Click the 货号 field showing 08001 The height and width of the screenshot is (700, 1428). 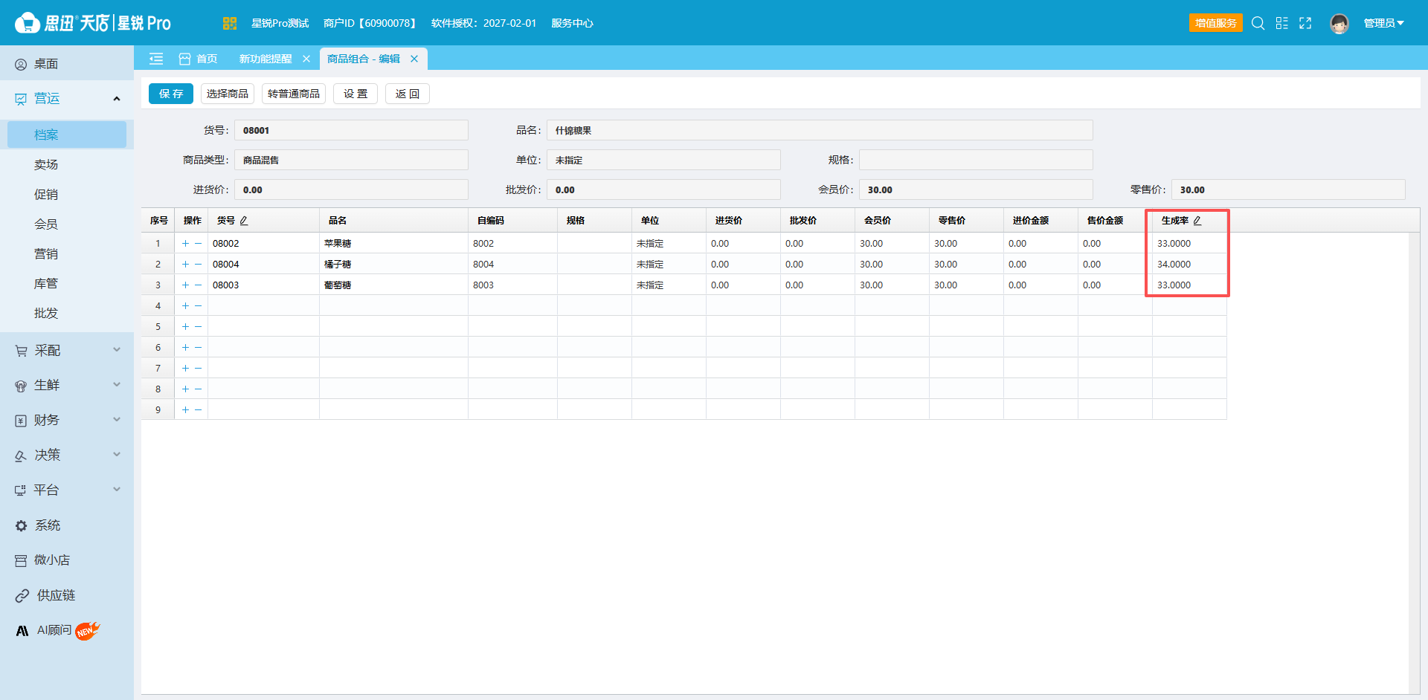(x=351, y=130)
